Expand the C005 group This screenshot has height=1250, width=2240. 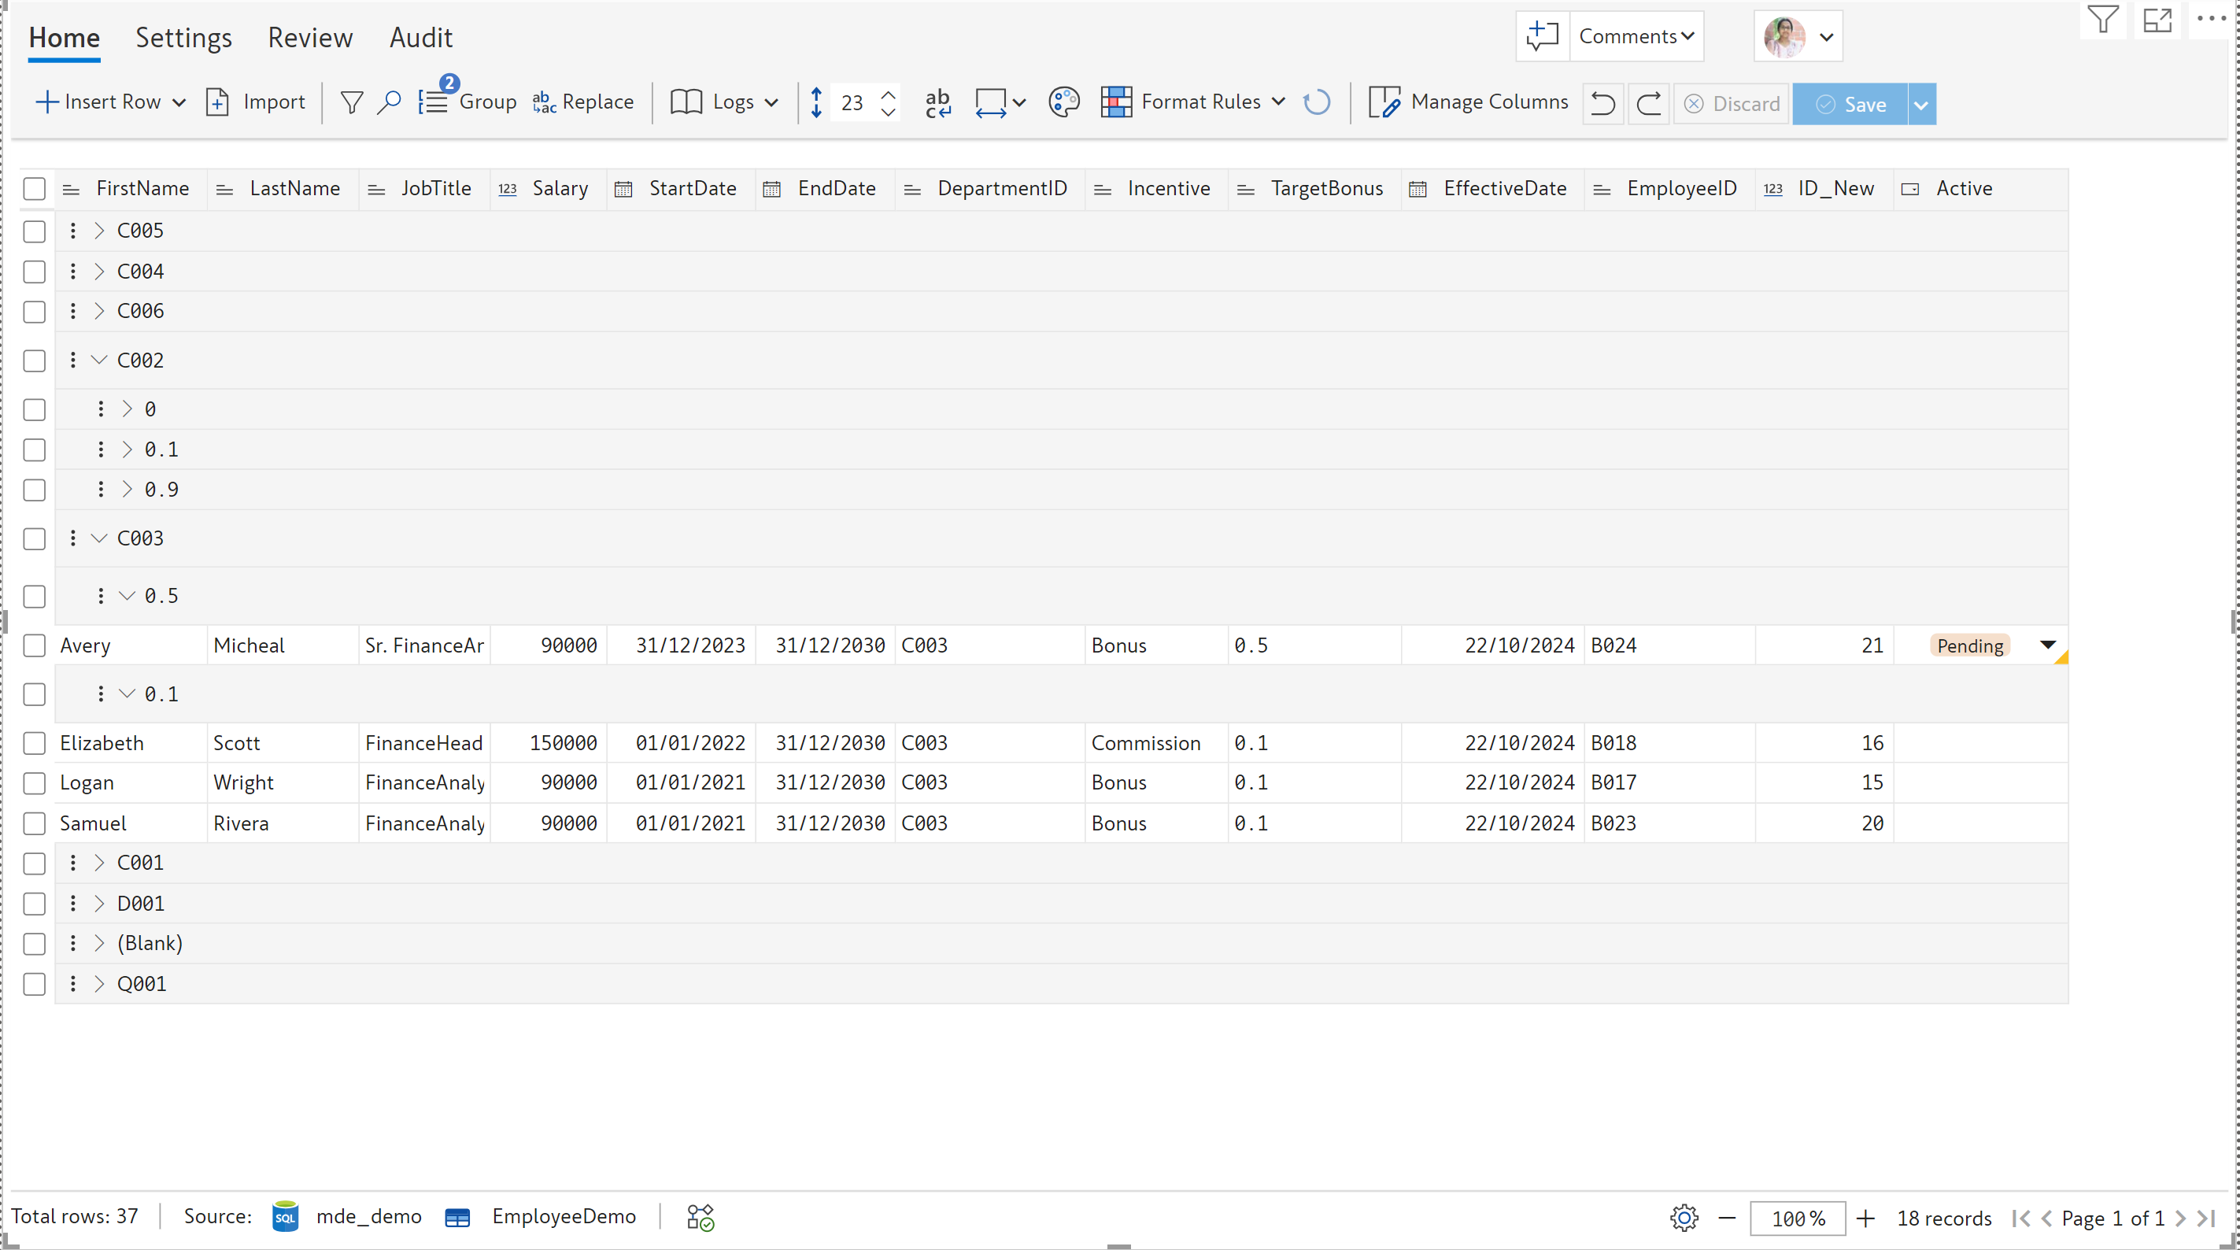[99, 231]
